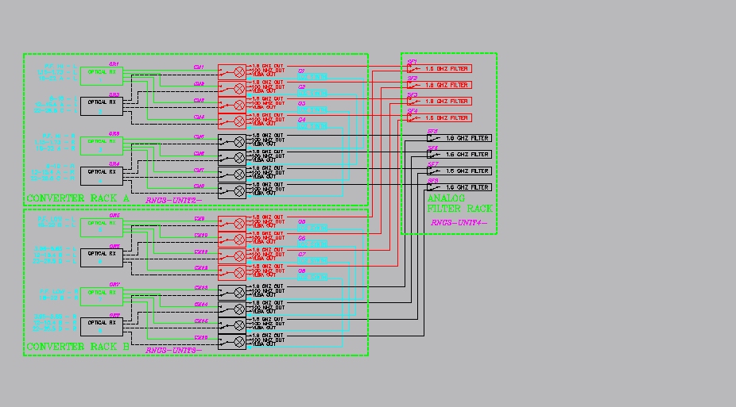Click the G4 cyan LO synth box
This screenshot has width=736, height=407.
point(312,126)
